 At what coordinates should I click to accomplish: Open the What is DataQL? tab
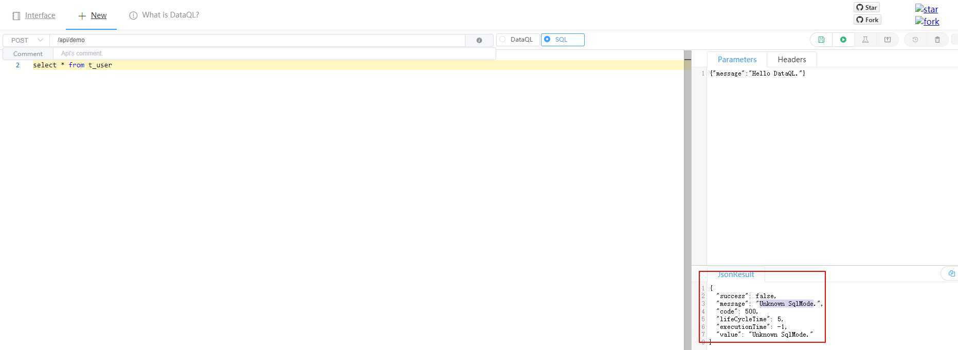point(164,15)
